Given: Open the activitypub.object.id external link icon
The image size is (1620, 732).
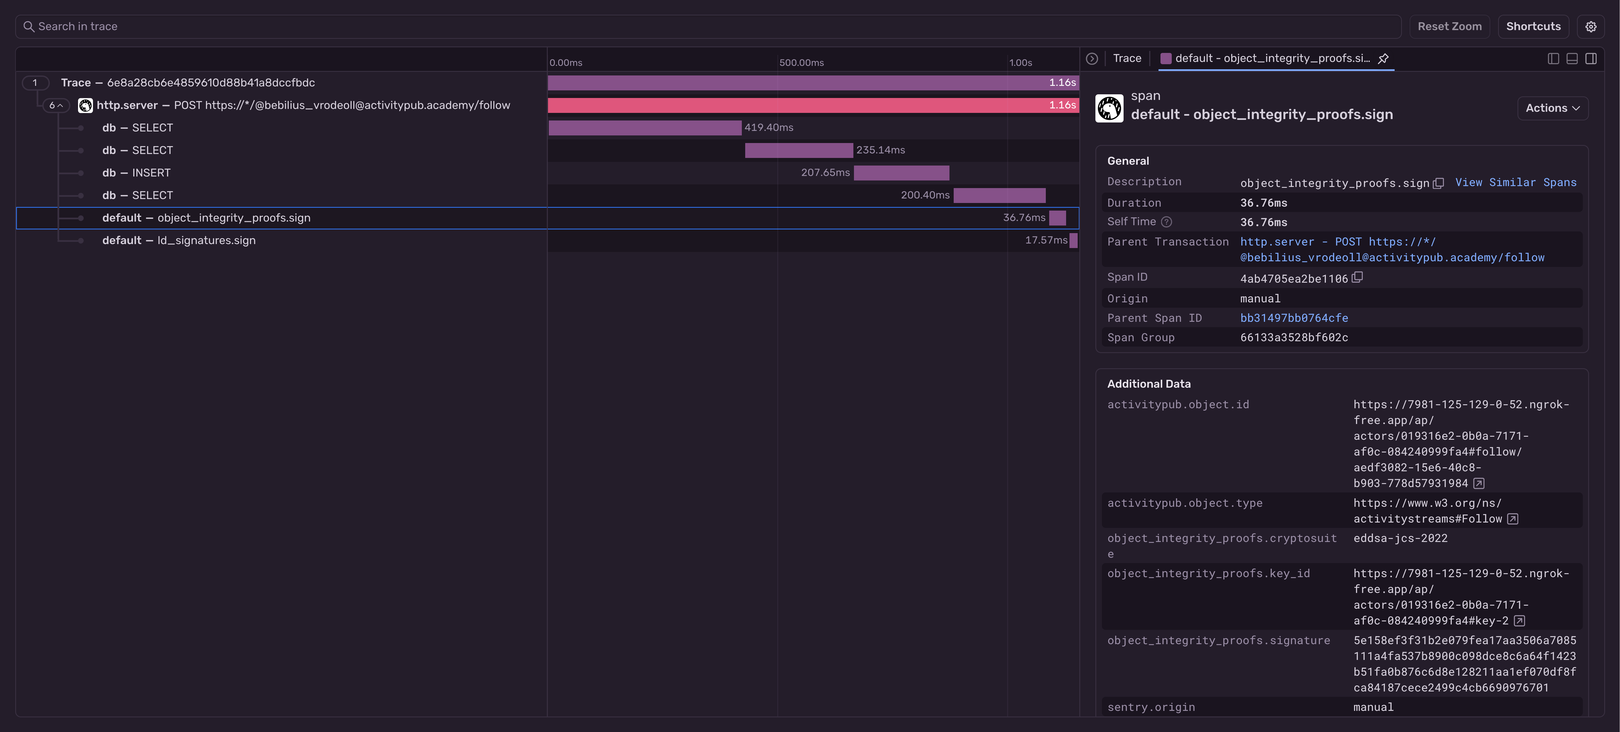Looking at the screenshot, I should click(1479, 483).
